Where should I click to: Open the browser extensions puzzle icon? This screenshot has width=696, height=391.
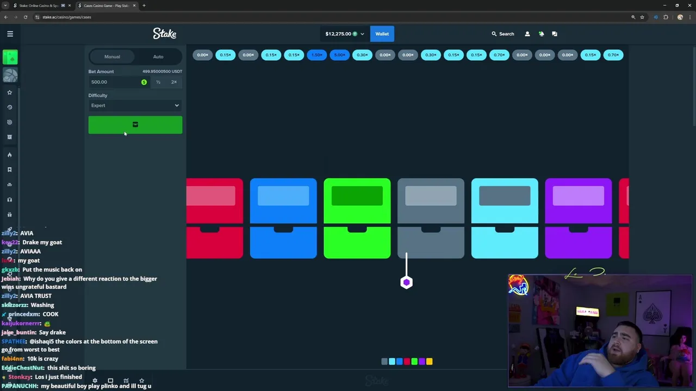(666, 17)
